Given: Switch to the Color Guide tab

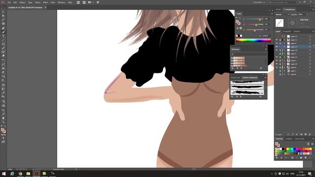Looking at the screenshot, I should point(300,139).
